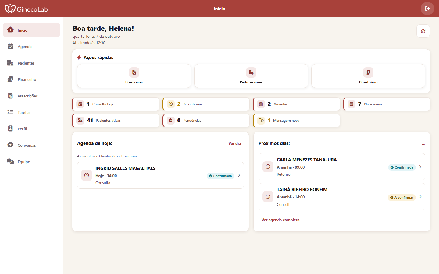Go to Início in the sidebar
Viewport: 439px width, 274px height.
[31, 30]
